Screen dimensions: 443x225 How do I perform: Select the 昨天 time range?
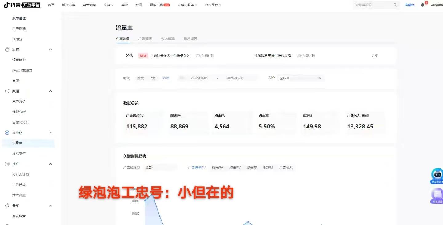(x=141, y=78)
